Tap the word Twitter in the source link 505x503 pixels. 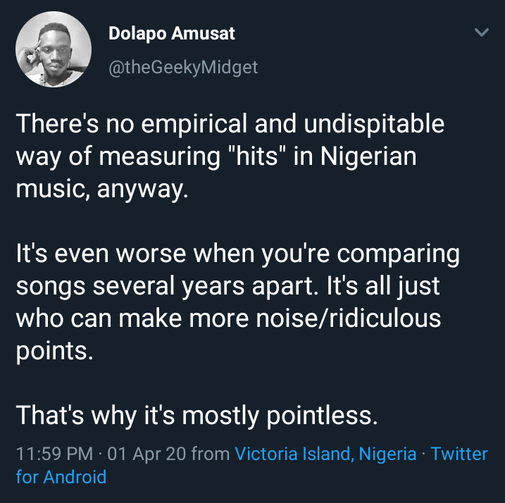click(459, 454)
